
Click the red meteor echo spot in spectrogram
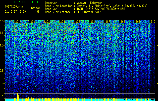click(18, 74)
